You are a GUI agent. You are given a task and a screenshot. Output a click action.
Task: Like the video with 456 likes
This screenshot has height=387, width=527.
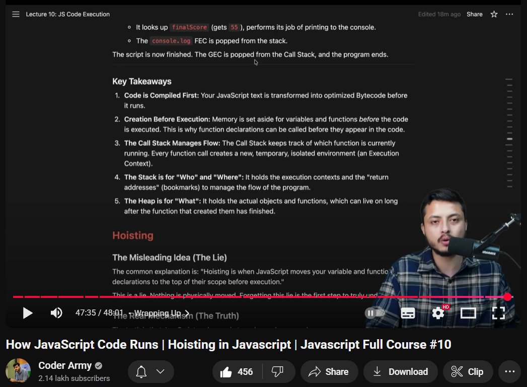click(237, 371)
